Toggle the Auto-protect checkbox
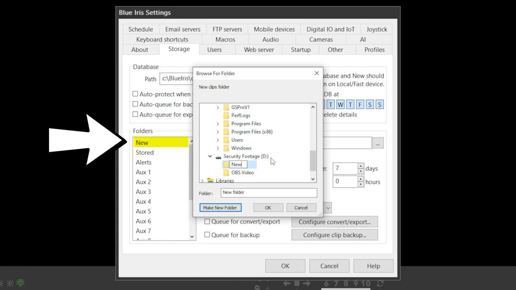The image size is (516, 290). click(x=135, y=94)
